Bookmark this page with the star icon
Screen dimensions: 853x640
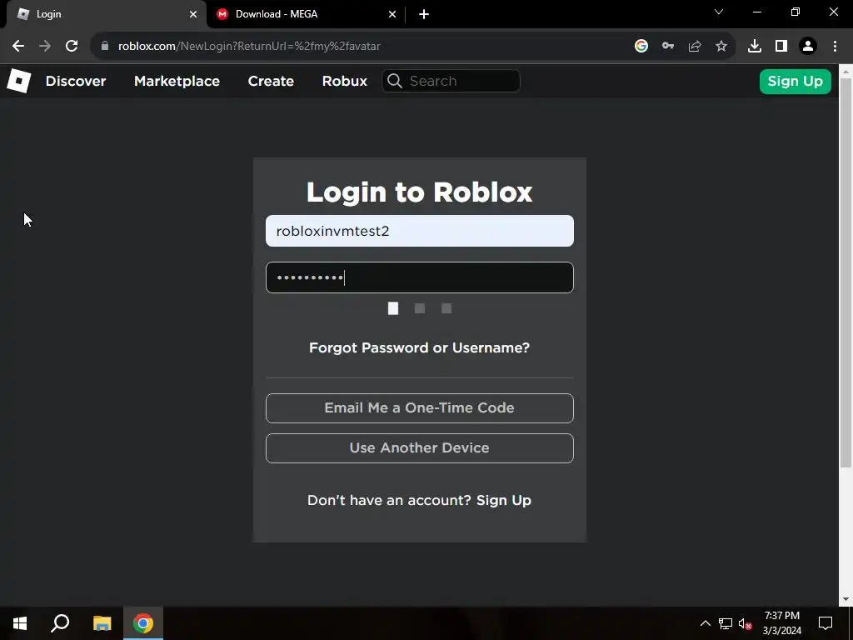(x=721, y=47)
